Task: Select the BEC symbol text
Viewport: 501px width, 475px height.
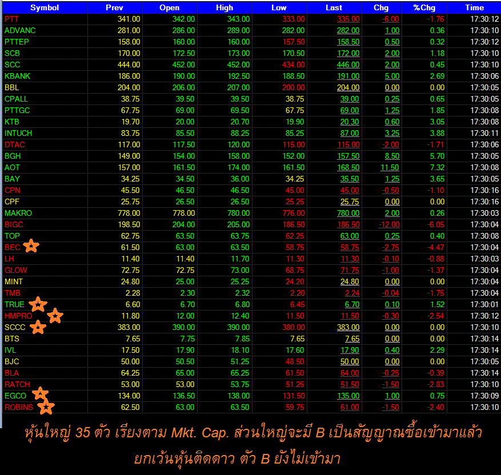Action: (x=13, y=247)
